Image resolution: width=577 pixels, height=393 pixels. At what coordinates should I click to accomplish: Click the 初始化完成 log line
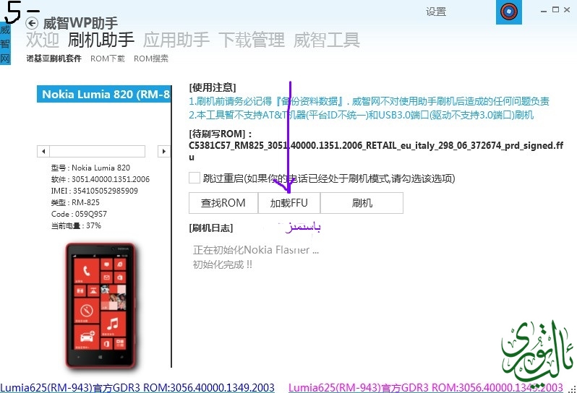[223, 264]
